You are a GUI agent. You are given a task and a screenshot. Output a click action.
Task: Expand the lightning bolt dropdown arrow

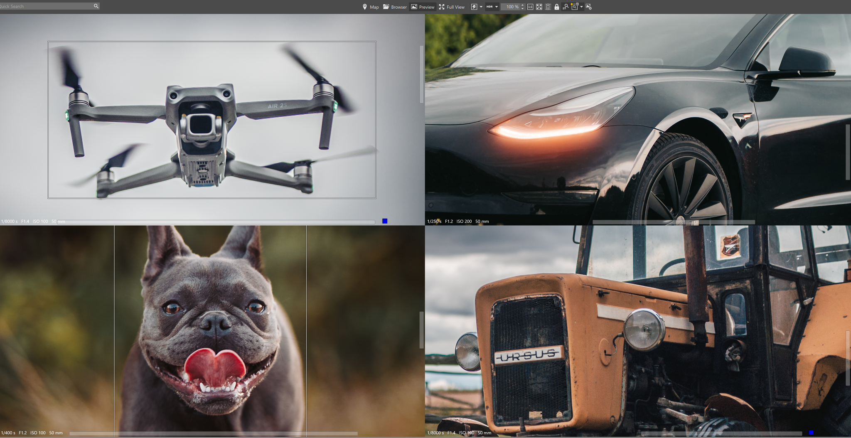tap(481, 7)
